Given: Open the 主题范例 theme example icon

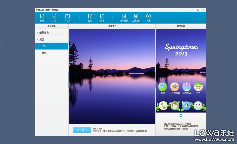Looking at the screenshot, I should (136, 16).
